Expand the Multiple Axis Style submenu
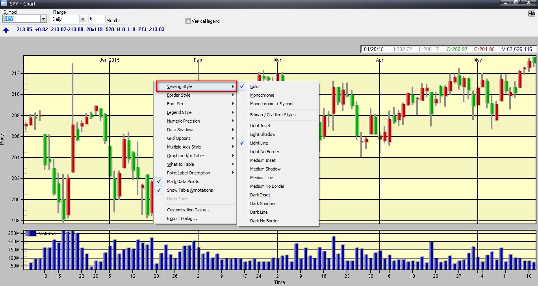Image resolution: width=538 pixels, height=286 pixels. (x=196, y=147)
